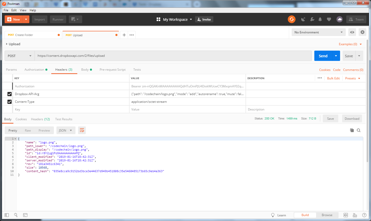The width and height of the screenshot is (371, 221).
Task: Open Learn from the bottom bar
Action: pyautogui.click(x=279, y=215)
